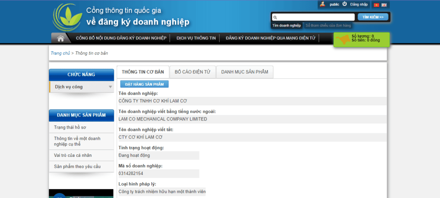
Task: Select the abbreviation CTY CƠ KHÍ LAM CƠ
Action: (141, 137)
